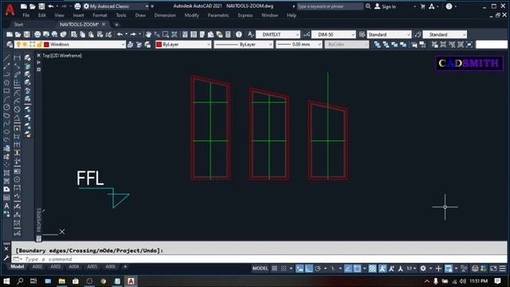Open the Modify menu
This screenshot has height=287, width=510.
191,15
